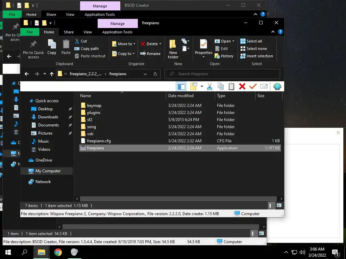The height and width of the screenshot is (259, 346).
Task: Select Desktop in Quick access
Action: point(45,109)
